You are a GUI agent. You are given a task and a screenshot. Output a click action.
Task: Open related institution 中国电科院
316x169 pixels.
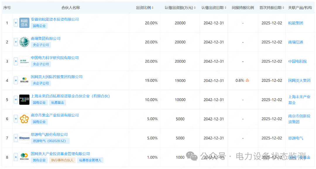(298, 61)
